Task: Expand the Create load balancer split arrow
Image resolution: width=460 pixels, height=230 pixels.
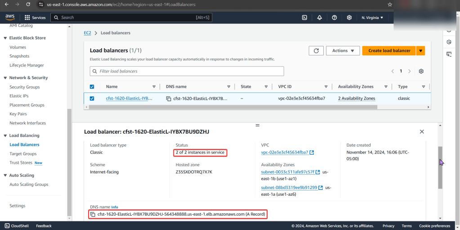Action: [x=421, y=51]
